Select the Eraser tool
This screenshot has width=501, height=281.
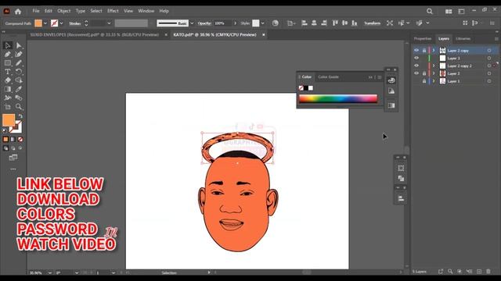pyautogui.click(x=8, y=80)
